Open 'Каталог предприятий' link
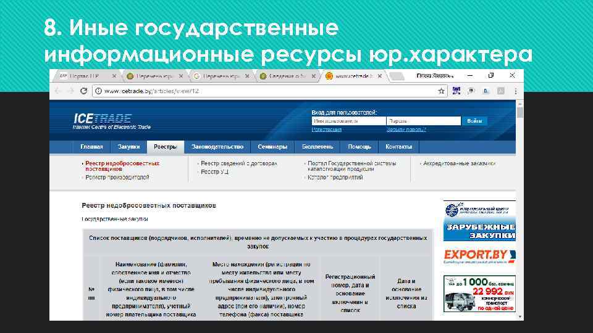 [x=335, y=178]
